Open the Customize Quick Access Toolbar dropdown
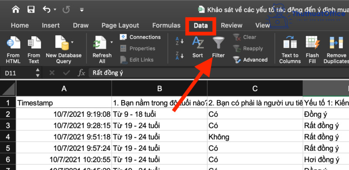This screenshot has width=349, height=170. pos(82,10)
